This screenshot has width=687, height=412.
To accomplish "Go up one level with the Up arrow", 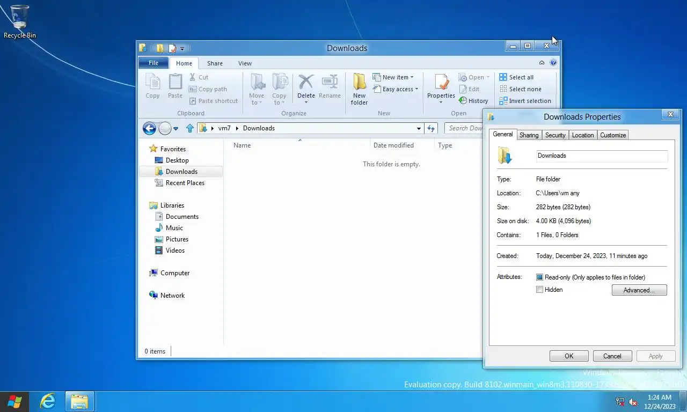I will [189, 128].
